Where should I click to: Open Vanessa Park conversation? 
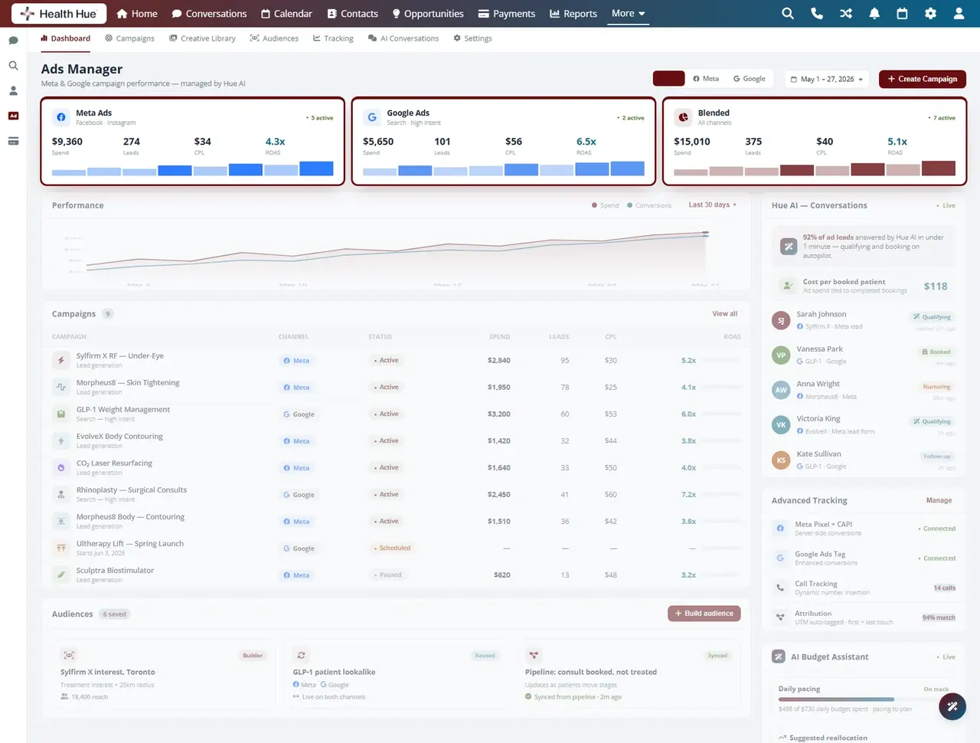[x=864, y=355]
